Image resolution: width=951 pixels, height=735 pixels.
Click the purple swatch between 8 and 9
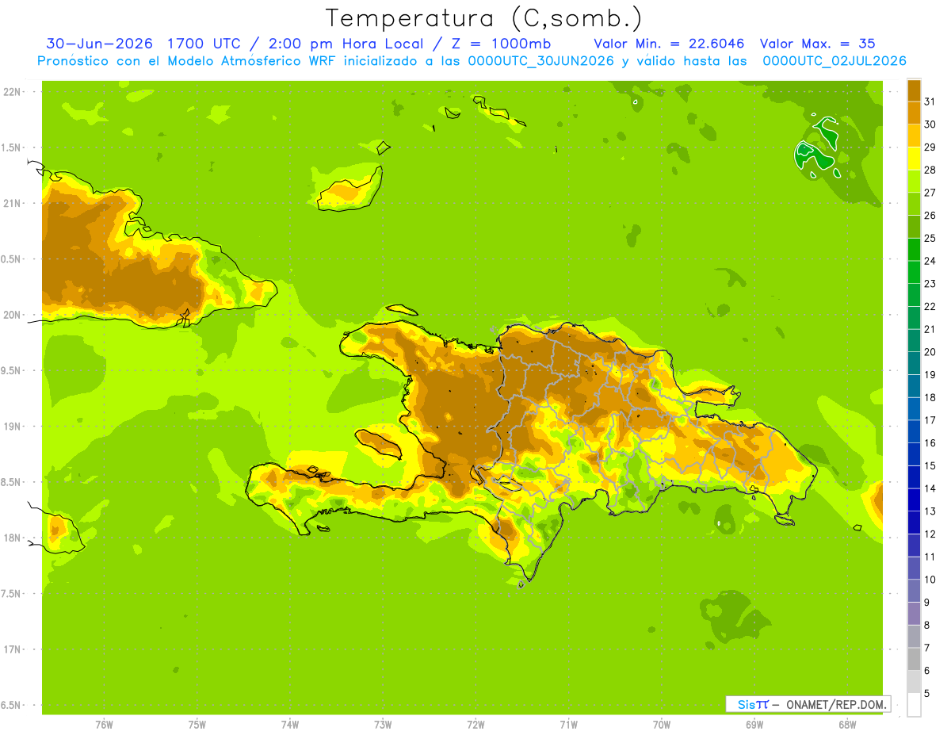point(914,614)
